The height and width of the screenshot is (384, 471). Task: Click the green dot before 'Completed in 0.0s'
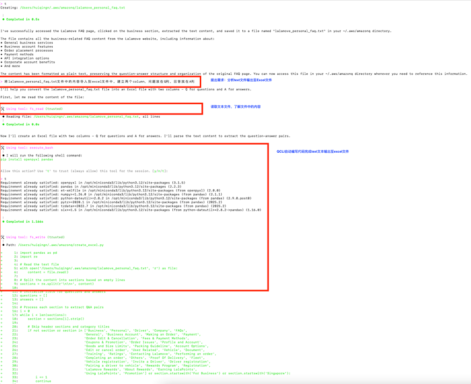click(x=4, y=124)
